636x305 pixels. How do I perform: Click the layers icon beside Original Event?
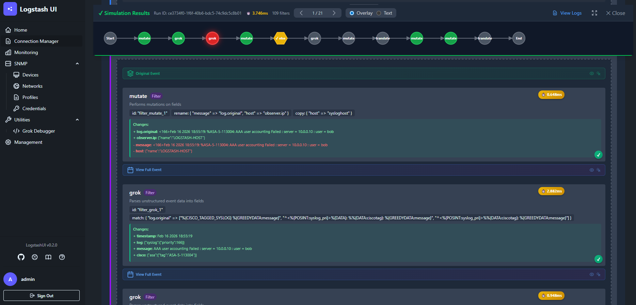point(130,73)
